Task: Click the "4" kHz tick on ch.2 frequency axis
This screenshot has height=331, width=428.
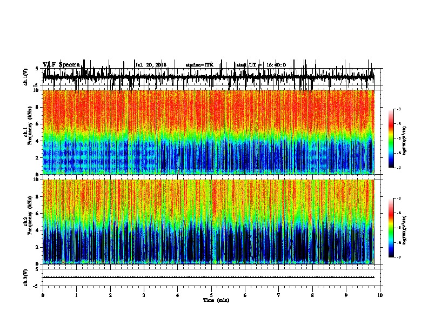Action: [38, 230]
